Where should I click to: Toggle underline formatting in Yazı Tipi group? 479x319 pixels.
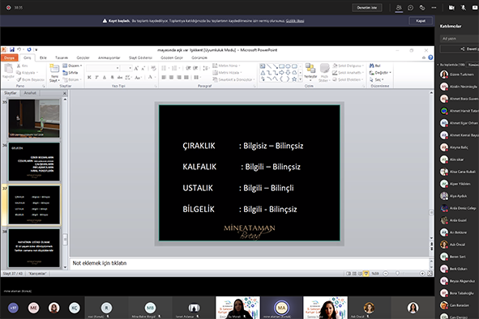tap(105, 77)
